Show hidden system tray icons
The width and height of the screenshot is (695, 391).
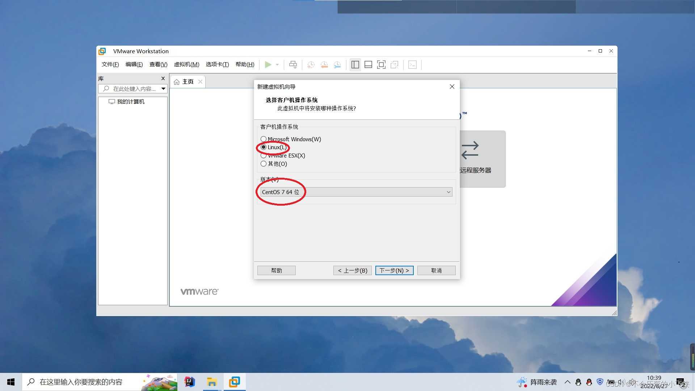coord(567,382)
